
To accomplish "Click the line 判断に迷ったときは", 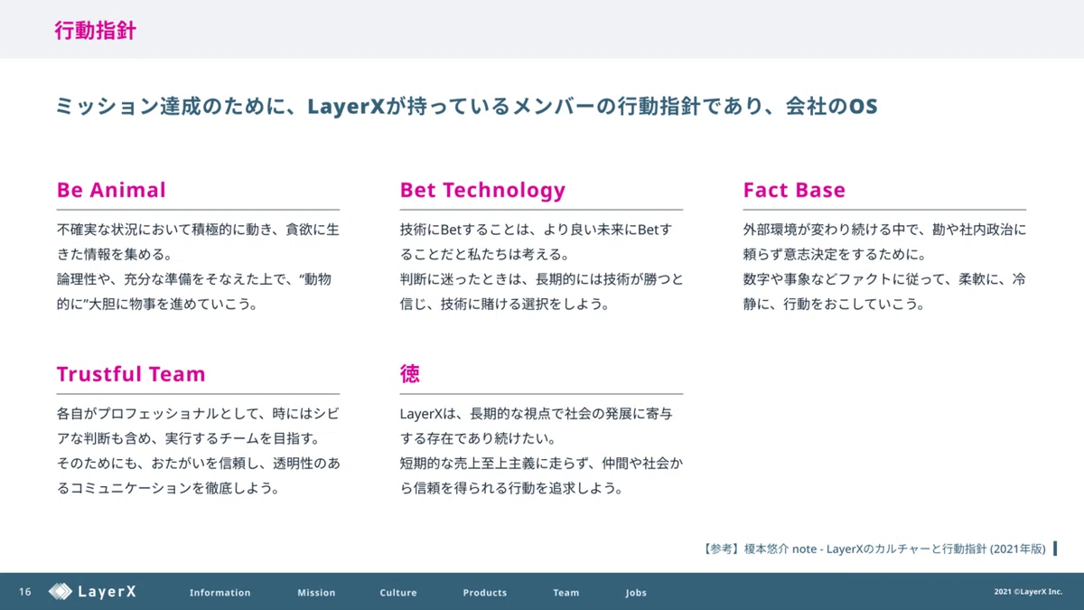I will coord(541,279).
